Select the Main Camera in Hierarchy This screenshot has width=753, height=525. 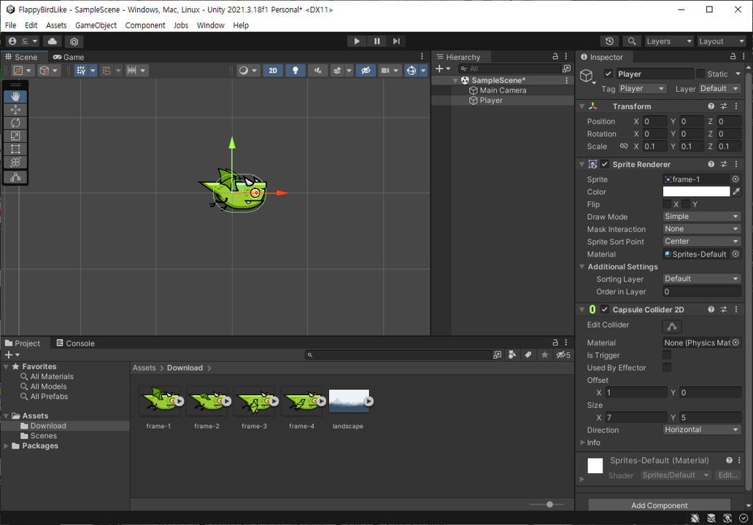coord(503,90)
